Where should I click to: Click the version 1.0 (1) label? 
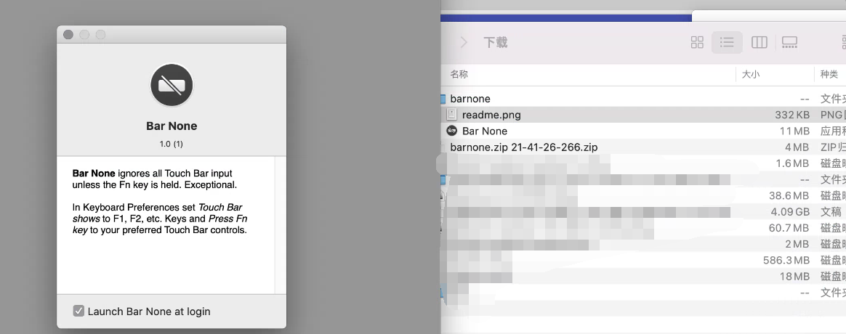click(x=171, y=144)
